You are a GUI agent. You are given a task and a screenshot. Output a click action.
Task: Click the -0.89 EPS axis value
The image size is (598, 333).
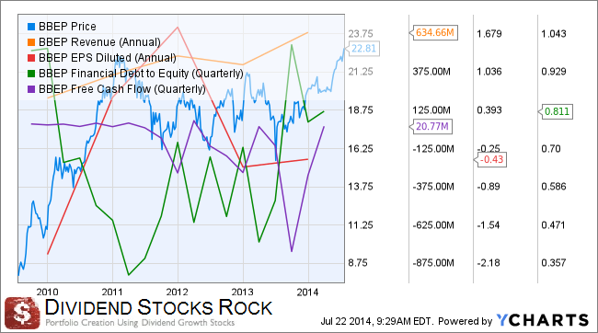point(489,187)
